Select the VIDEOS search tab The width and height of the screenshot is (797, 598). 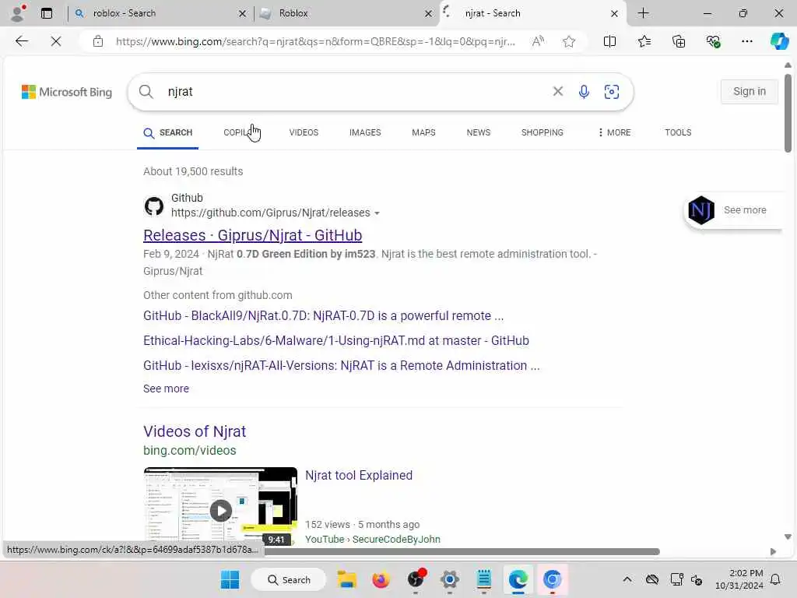[304, 132]
